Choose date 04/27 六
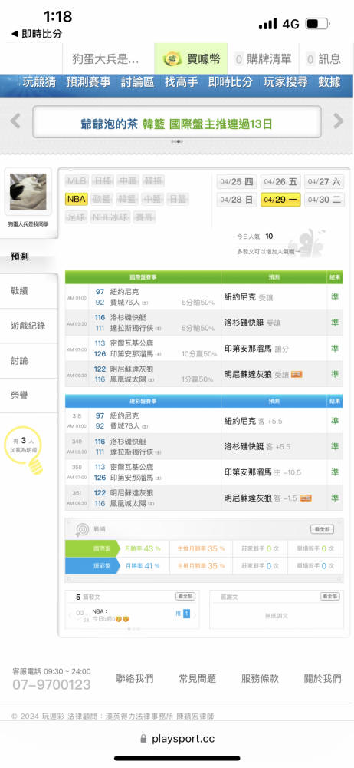The height and width of the screenshot is (768, 354). point(324,182)
